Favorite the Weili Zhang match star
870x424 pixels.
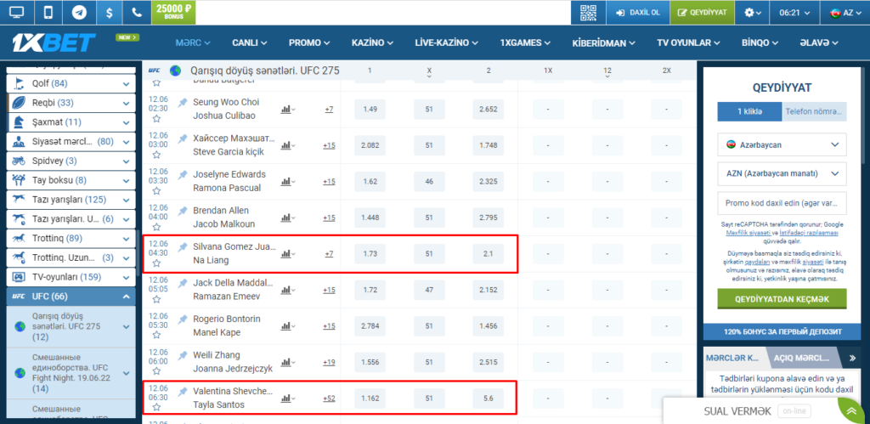click(156, 371)
